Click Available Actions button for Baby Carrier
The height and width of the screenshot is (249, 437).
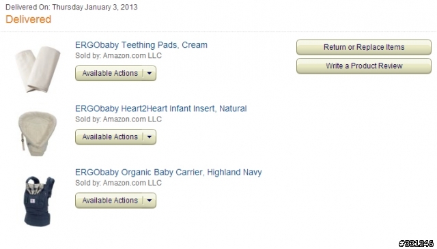(109, 201)
